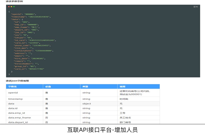Image resolution: width=205 pixels, height=135 pixels.
Task: Click the 请求json字段说明 heading
Action: pos(17,81)
